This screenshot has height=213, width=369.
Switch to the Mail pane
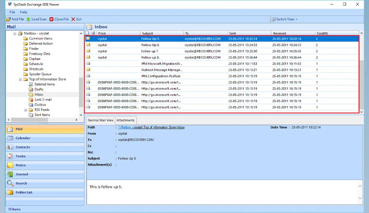point(45,129)
